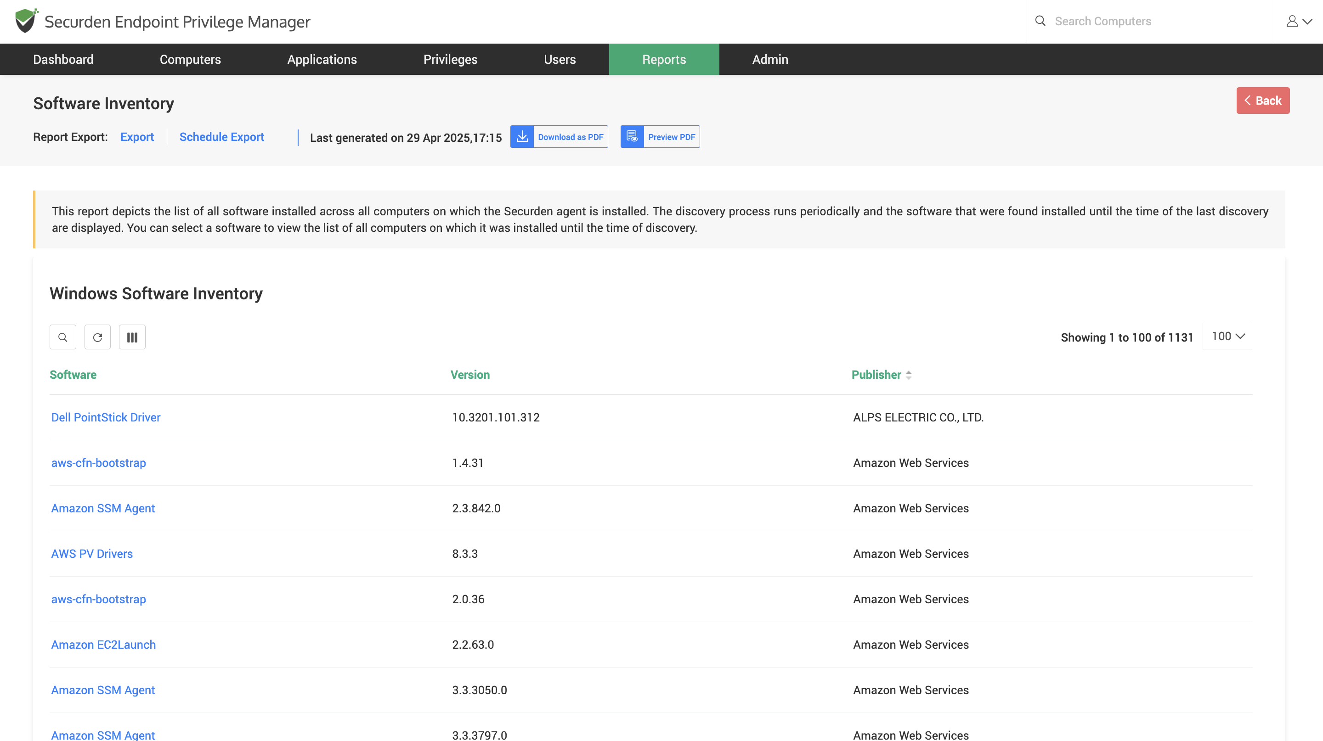Go to the Applications tab
Screen dimensions: 1323x741
point(322,59)
